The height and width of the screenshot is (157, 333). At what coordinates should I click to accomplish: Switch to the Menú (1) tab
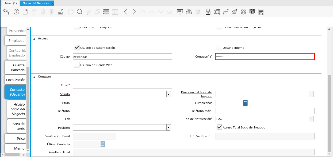point(11,3)
